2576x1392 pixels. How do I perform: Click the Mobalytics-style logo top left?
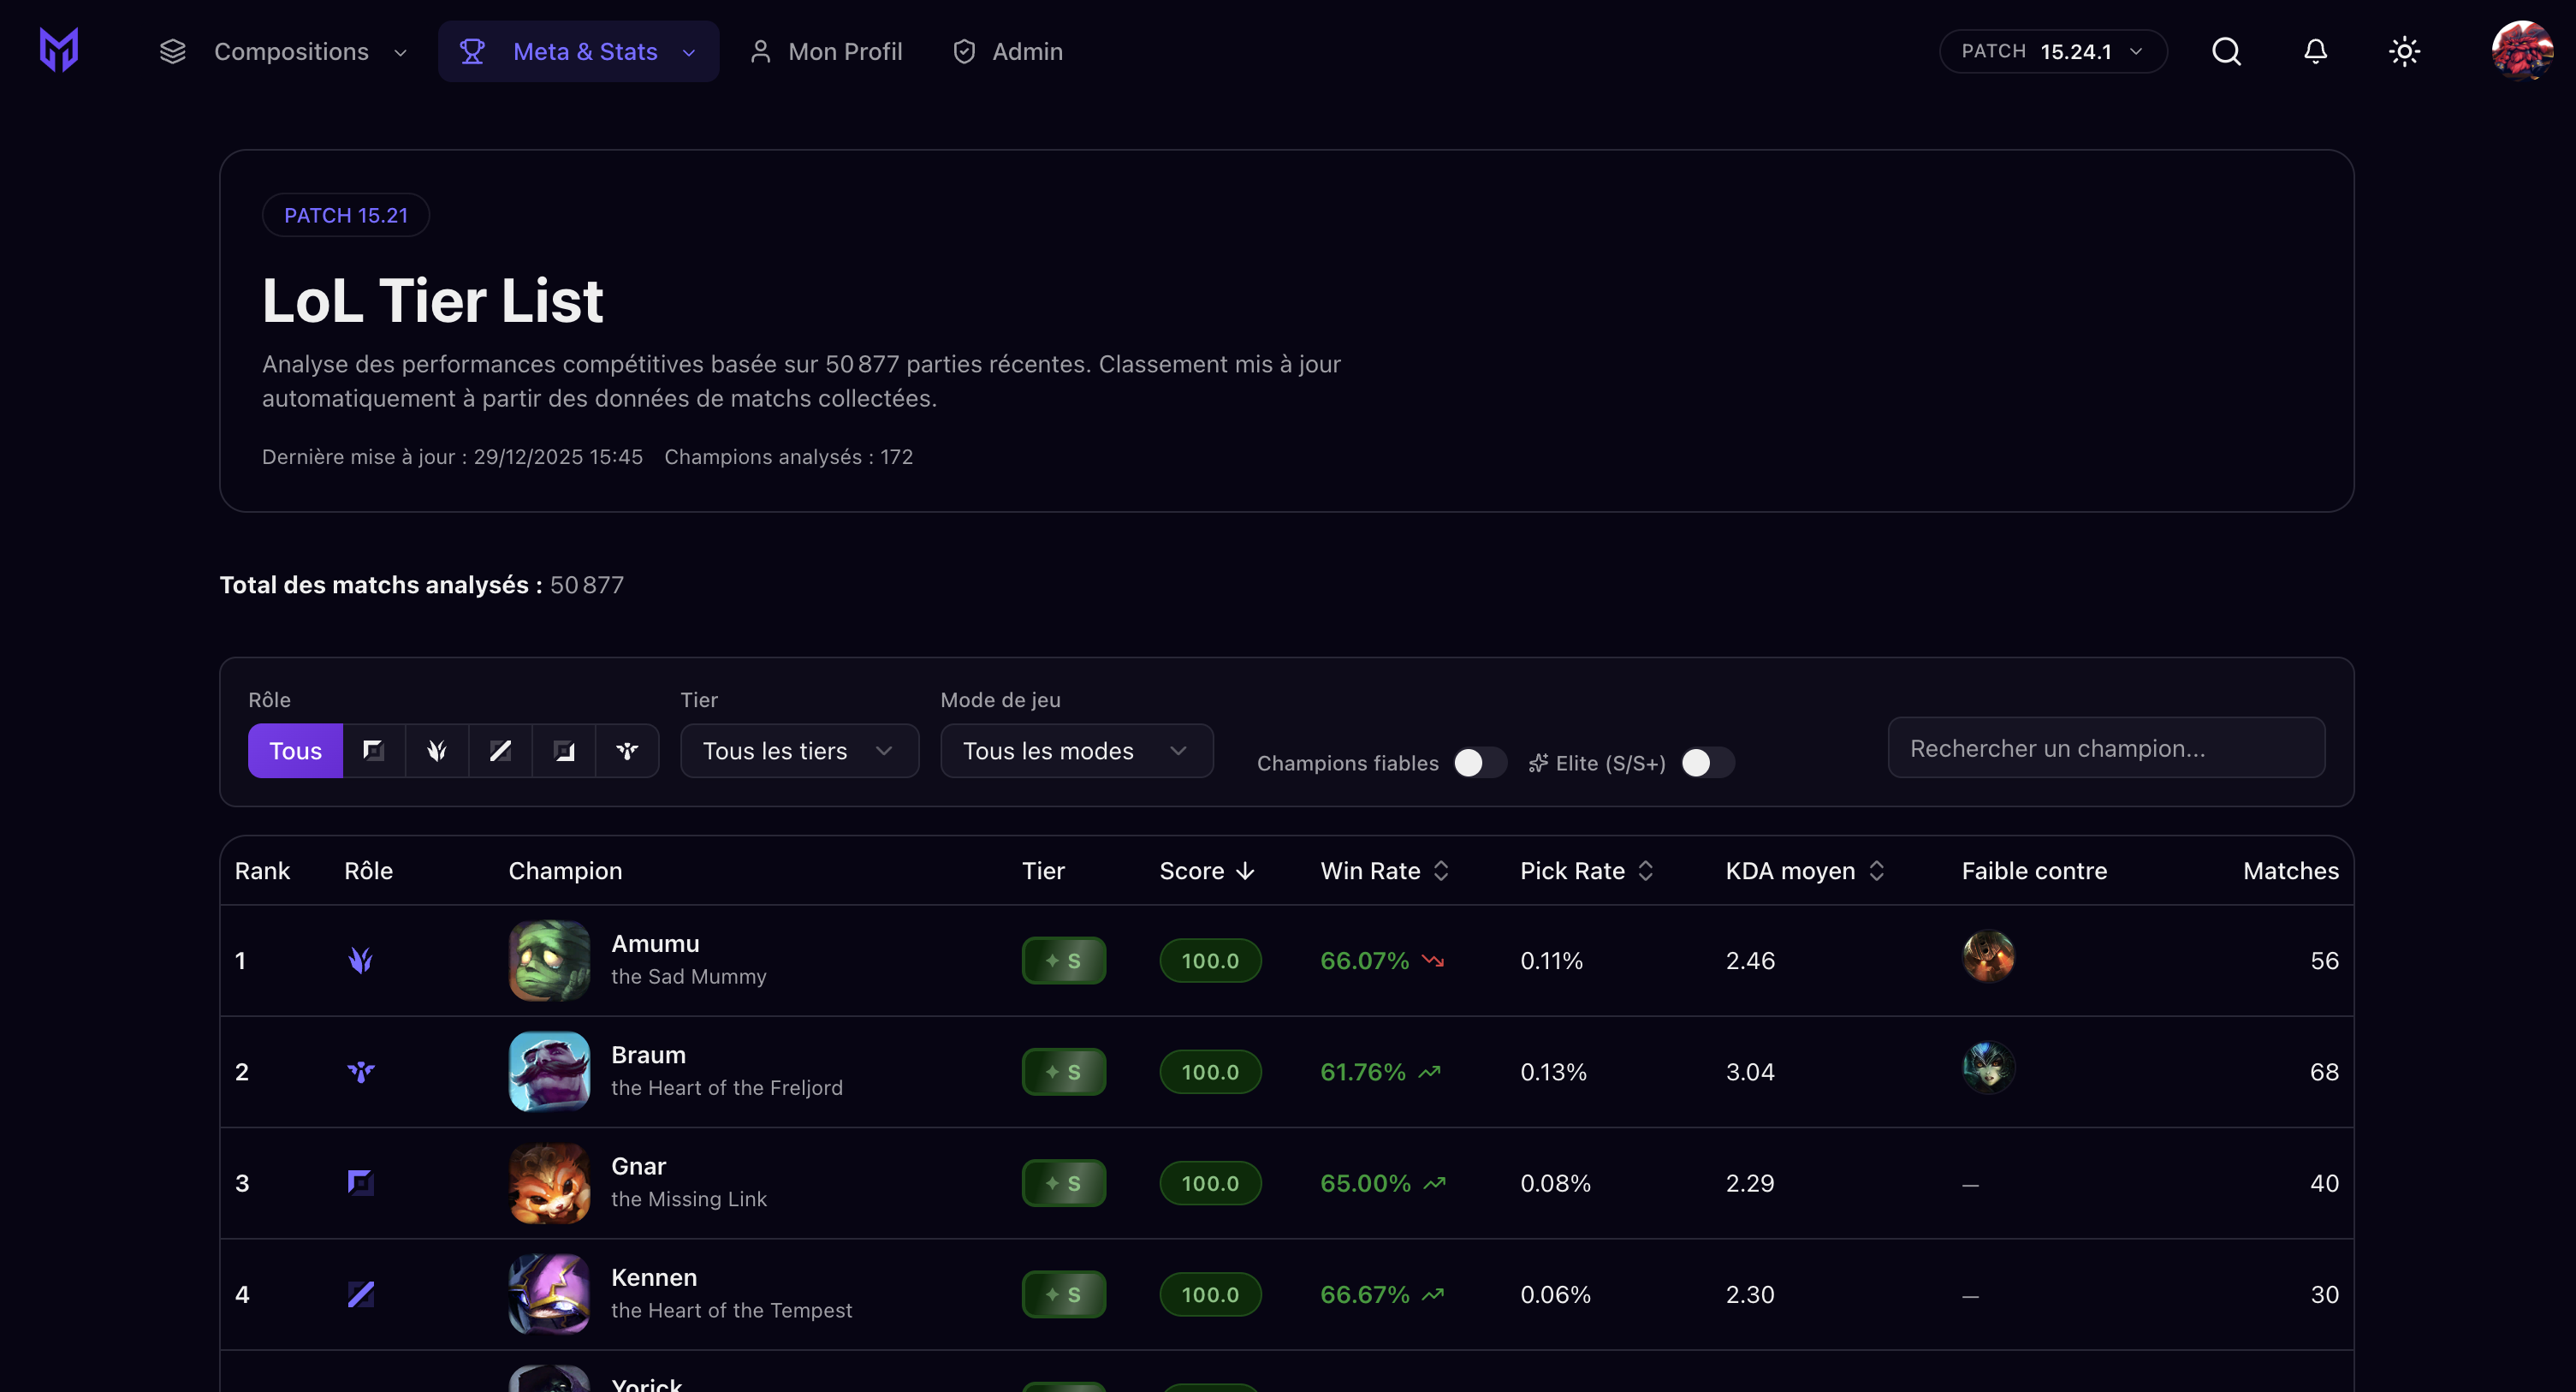pos(57,49)
